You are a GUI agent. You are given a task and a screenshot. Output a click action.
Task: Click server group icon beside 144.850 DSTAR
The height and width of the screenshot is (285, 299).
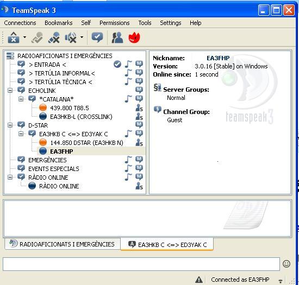[139, 142]
